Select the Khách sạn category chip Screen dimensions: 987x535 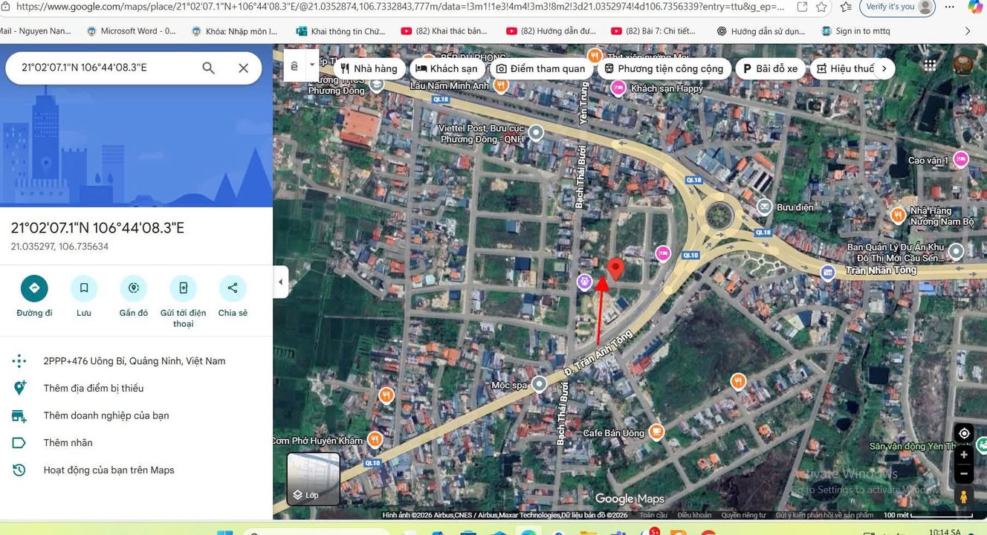point(447,68)
